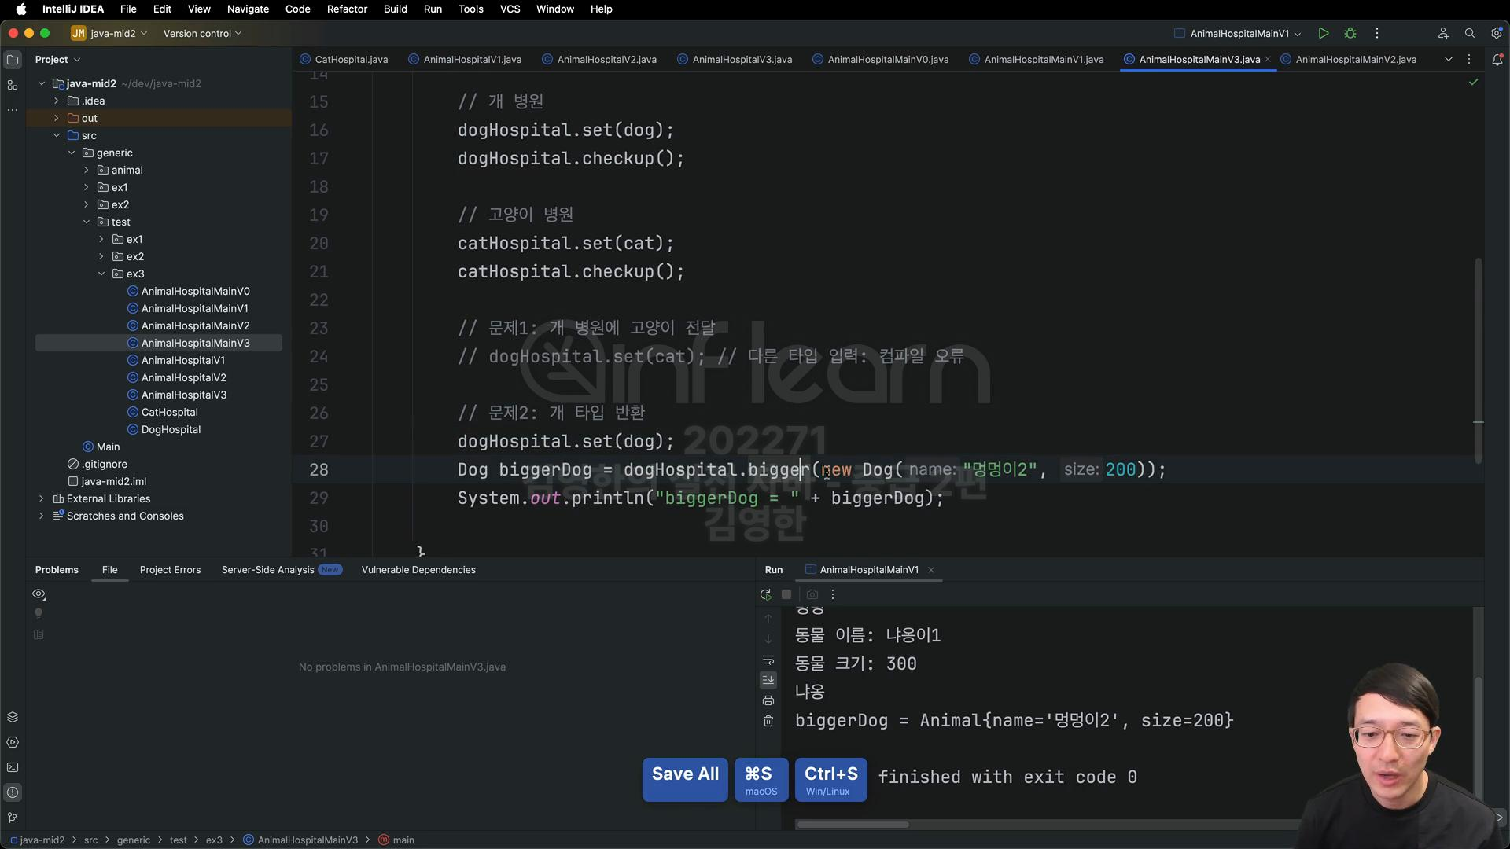Toggle problems view eye options
This screenshot has height=849, width=1510.
[x=39, y=594]
